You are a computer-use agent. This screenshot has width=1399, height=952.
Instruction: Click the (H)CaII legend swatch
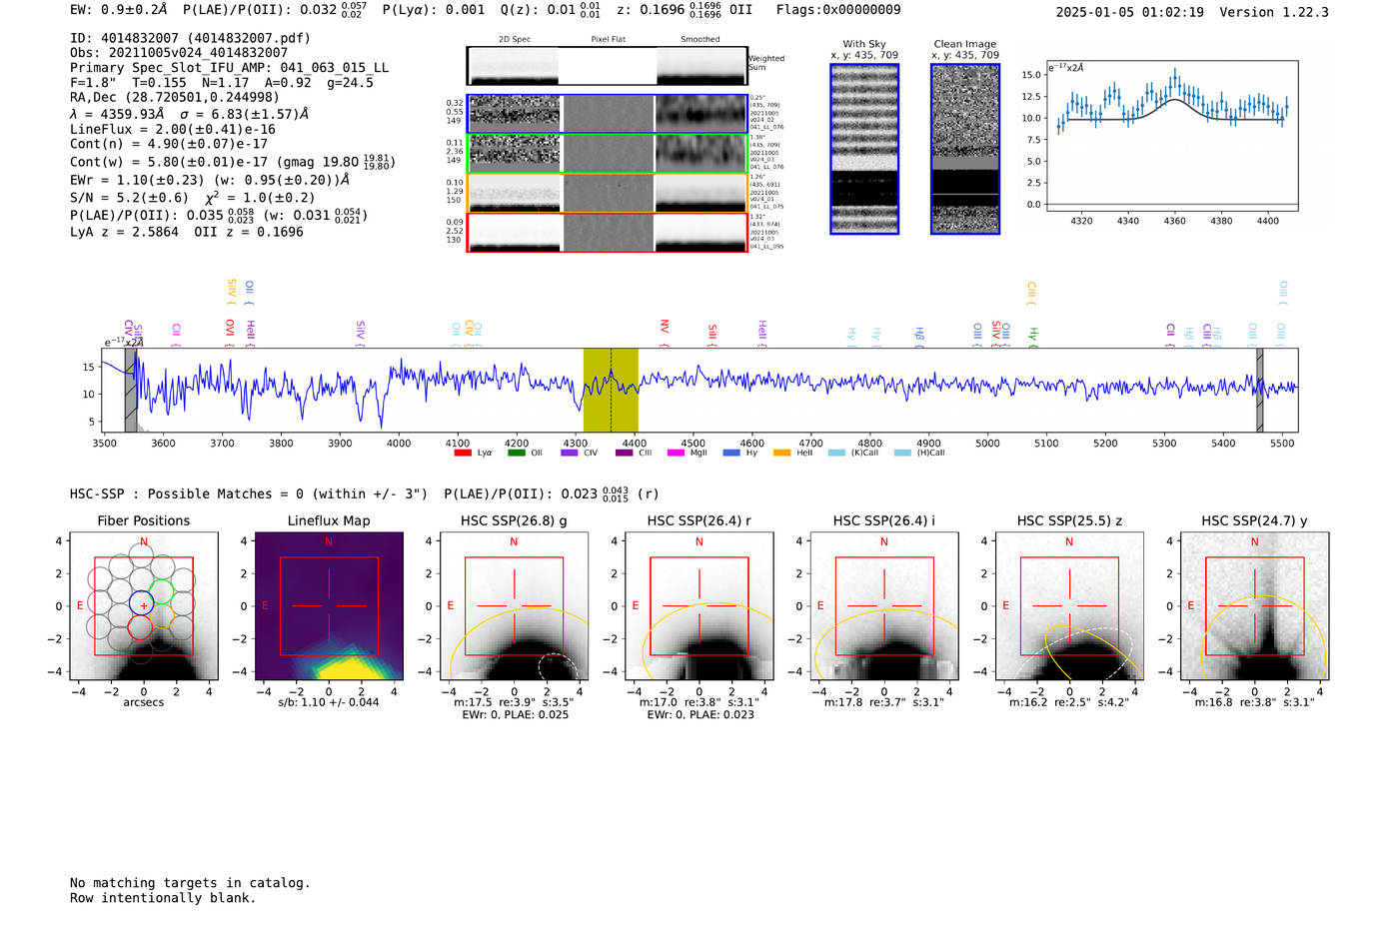[x=902, y=453]
